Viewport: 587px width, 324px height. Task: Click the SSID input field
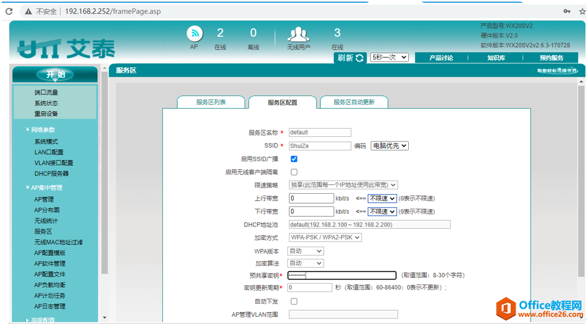(x=320, y=146)
